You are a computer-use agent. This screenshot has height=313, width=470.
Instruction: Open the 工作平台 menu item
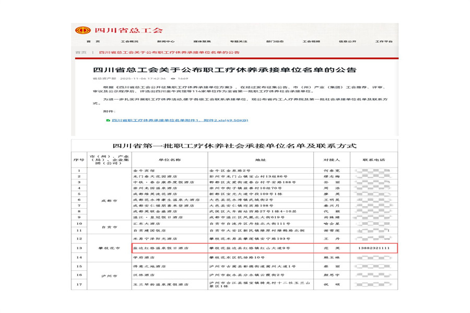[x=384, y=41]
